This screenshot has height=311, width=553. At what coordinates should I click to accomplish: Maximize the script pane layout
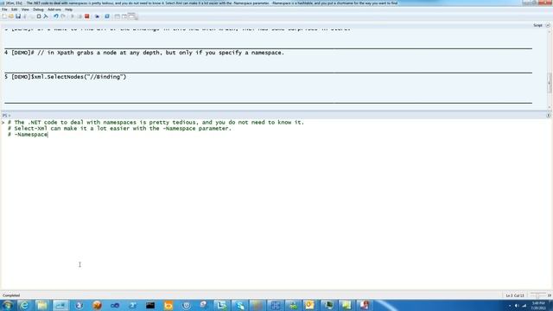(x=132, y=16)
